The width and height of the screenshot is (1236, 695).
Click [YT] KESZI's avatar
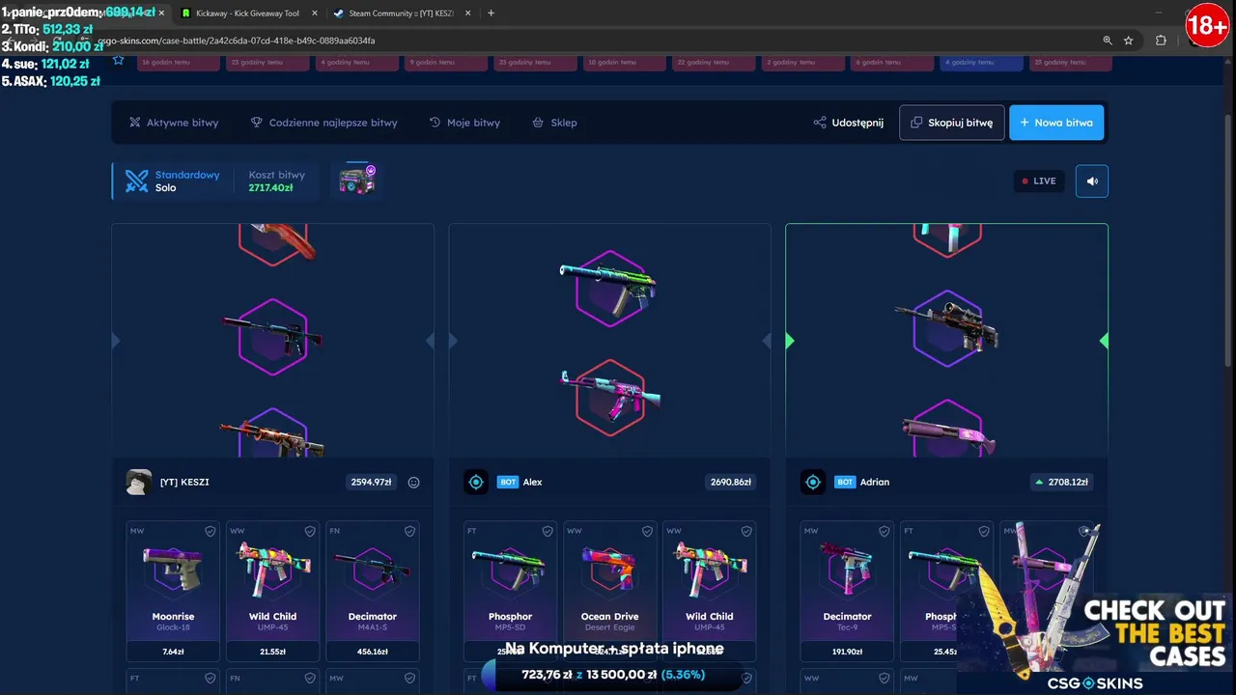139,482
